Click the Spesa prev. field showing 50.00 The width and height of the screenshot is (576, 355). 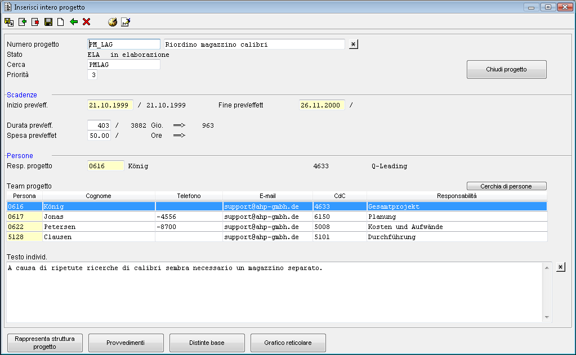[99, 136]
